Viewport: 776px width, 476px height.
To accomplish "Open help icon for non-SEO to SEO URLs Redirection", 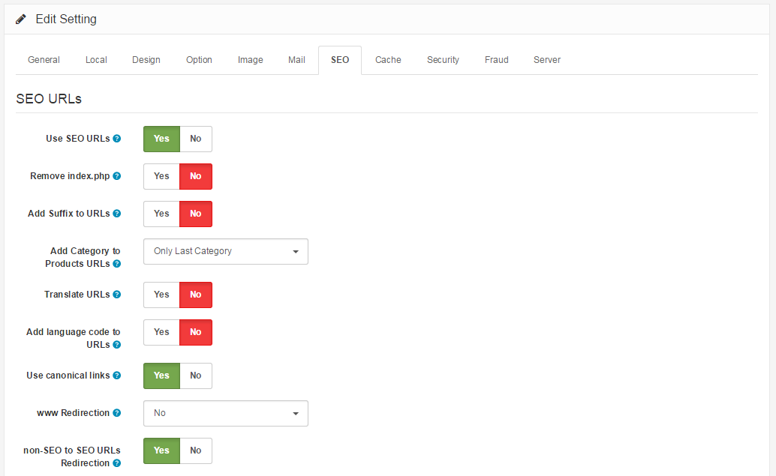I will tap(117, 463).
